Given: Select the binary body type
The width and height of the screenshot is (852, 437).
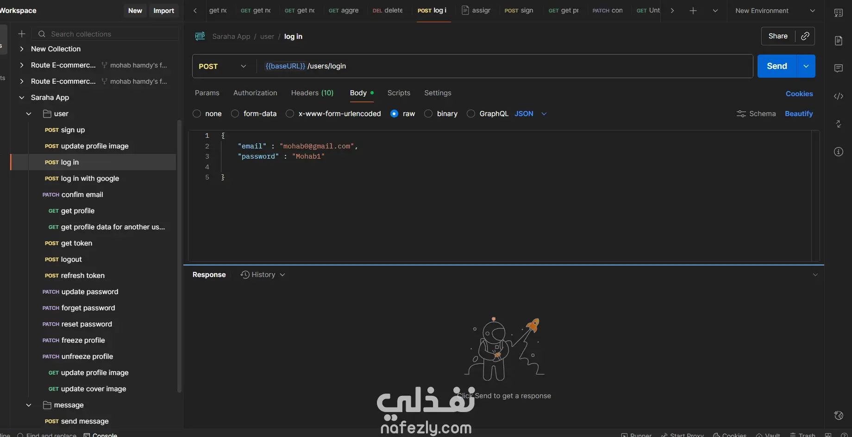Looking at the screenshot, I should (428, 114).
